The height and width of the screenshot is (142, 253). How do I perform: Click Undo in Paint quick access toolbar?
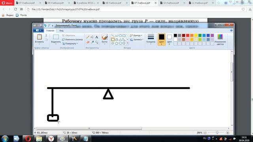click(45, 25)
